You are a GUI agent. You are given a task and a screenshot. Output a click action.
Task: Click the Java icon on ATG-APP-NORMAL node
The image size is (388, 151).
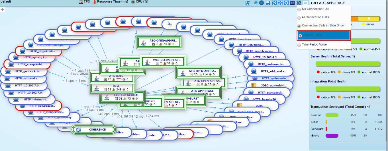tap(106, 97)
